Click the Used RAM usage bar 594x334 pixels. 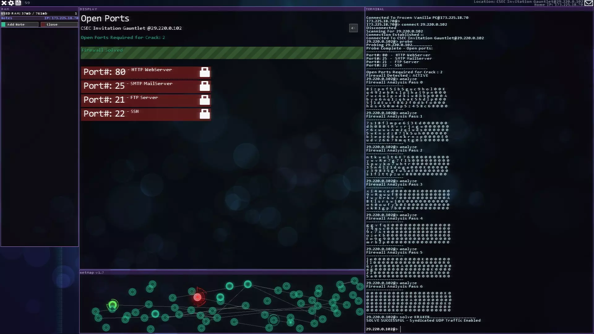click(x=39, y=14)
